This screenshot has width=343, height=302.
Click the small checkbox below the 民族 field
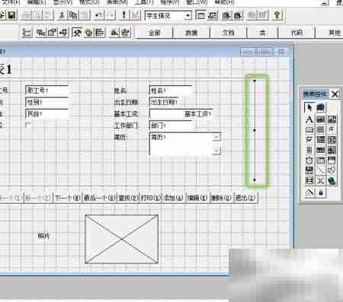(28, 125)
